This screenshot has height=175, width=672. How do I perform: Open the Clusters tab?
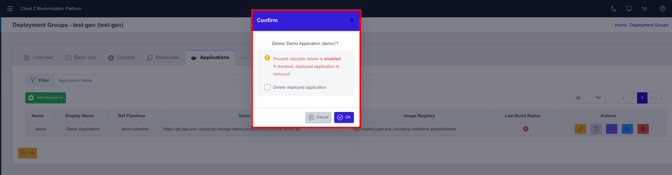(x=121, y=57)
